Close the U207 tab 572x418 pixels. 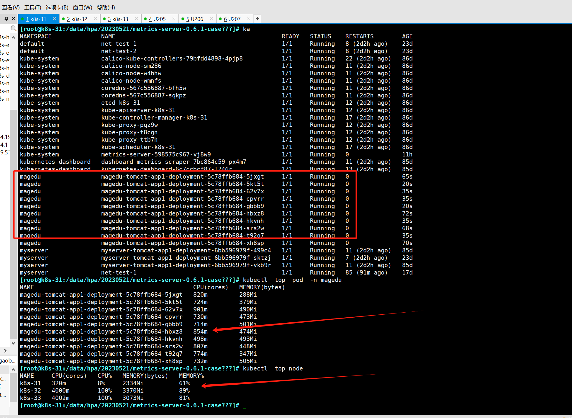(x=249, y=19)
